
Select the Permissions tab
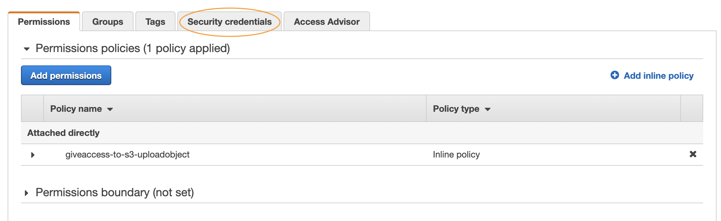(44, 22)
